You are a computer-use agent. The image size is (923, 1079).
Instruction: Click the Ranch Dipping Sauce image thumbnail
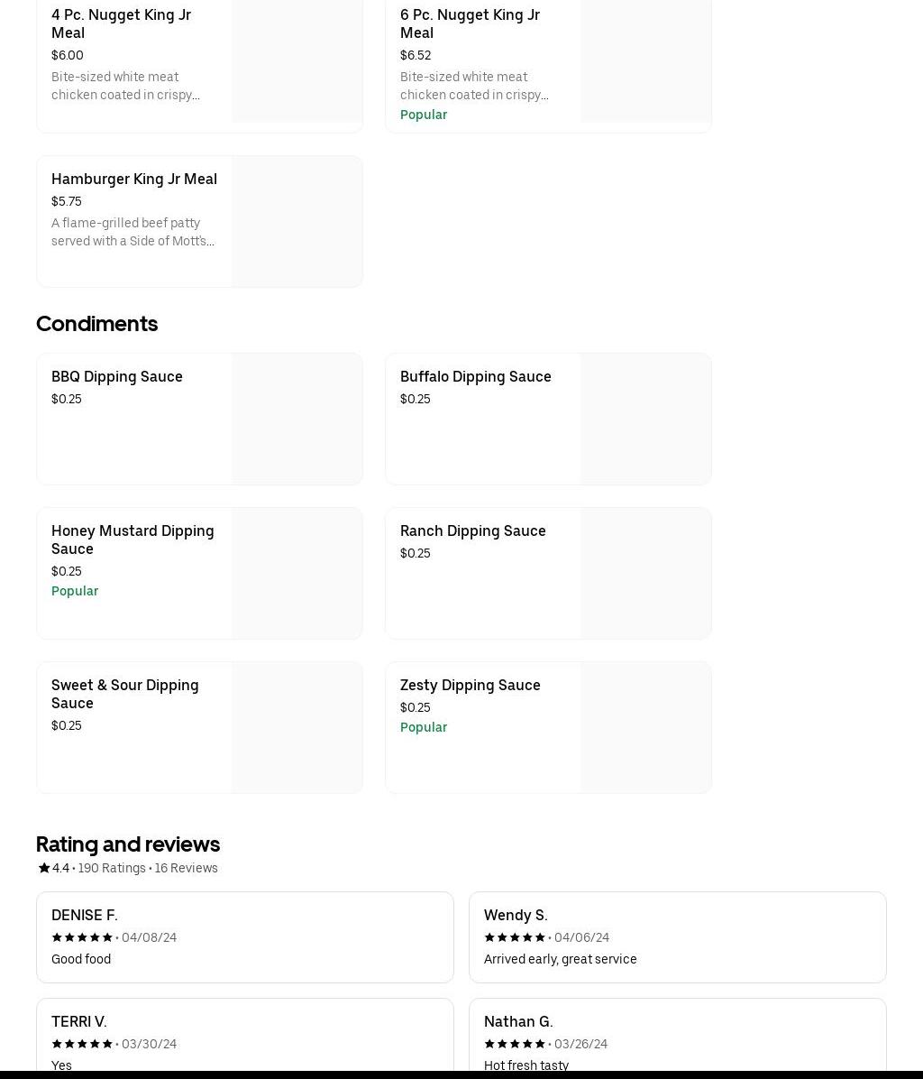(645, 573)
